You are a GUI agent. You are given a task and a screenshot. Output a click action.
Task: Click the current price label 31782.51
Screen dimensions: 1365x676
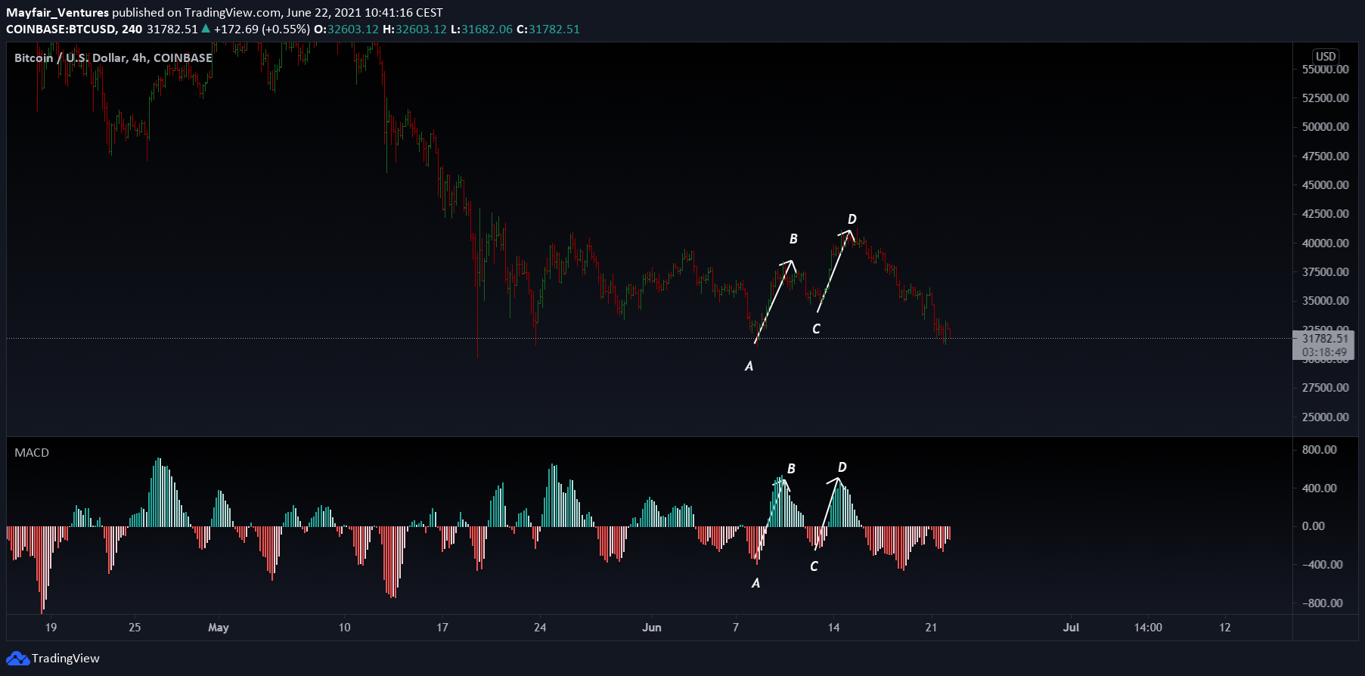[x=1325, y=339]
